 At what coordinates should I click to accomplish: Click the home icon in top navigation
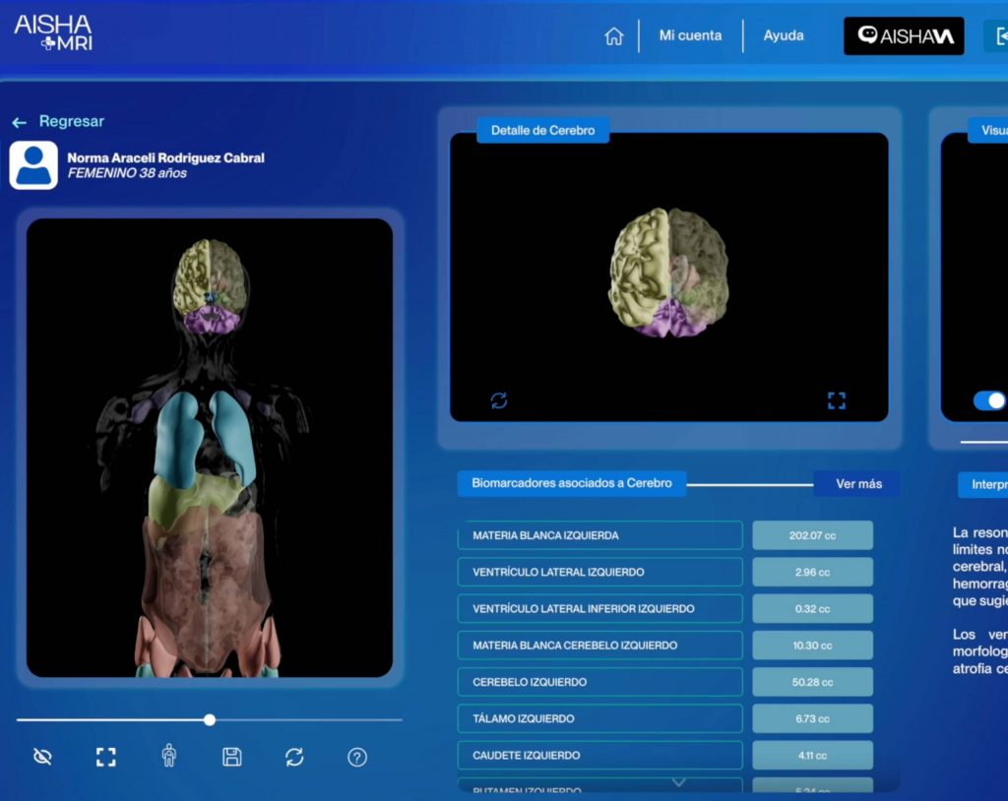[x=614, y=36]
